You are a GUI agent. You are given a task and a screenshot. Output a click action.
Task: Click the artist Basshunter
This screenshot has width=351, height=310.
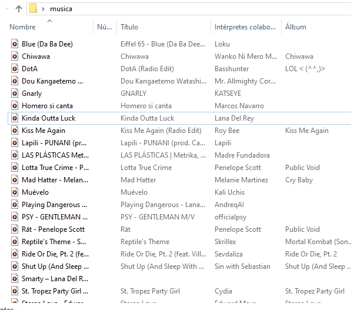232,69
